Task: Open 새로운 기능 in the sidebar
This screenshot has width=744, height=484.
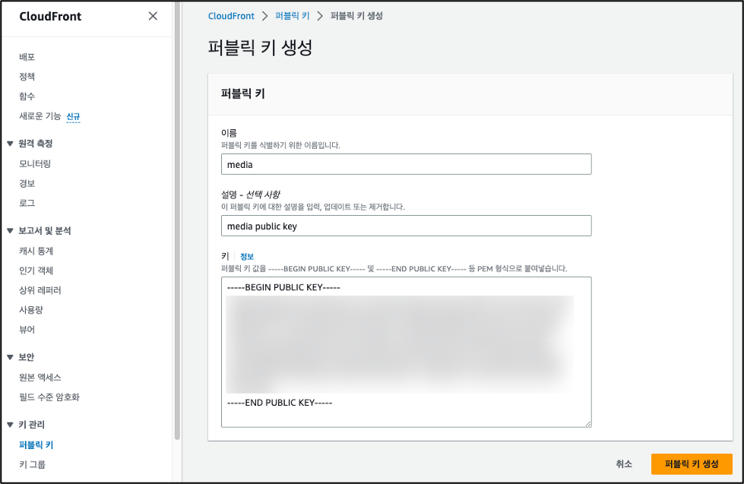Action: point(40,116)
